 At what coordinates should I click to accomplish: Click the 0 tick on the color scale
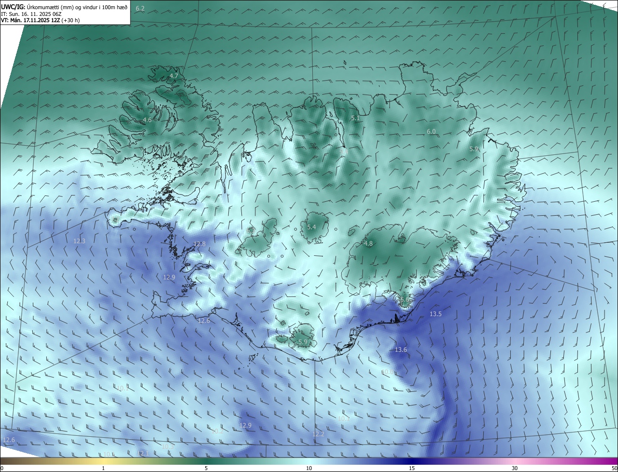point(2,468)
